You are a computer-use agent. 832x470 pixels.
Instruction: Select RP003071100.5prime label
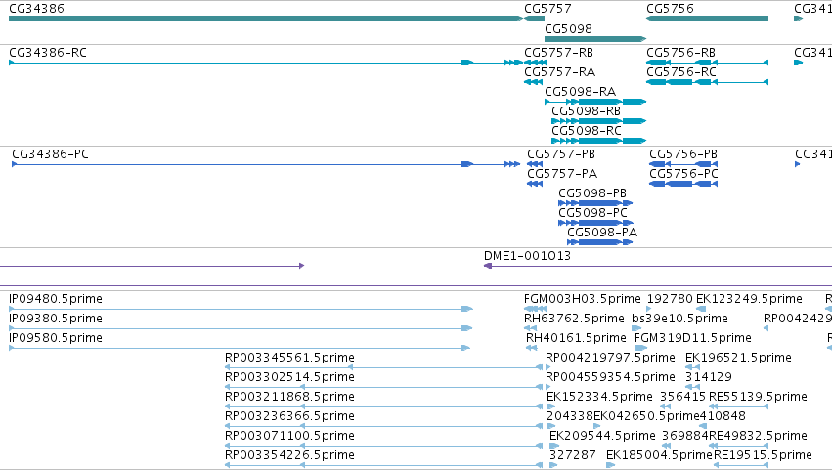[289, 437]
